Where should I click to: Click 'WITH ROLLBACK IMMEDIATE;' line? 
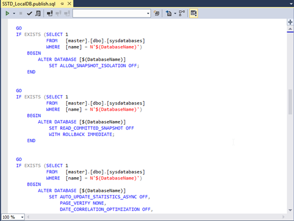(x=81, y=135)
